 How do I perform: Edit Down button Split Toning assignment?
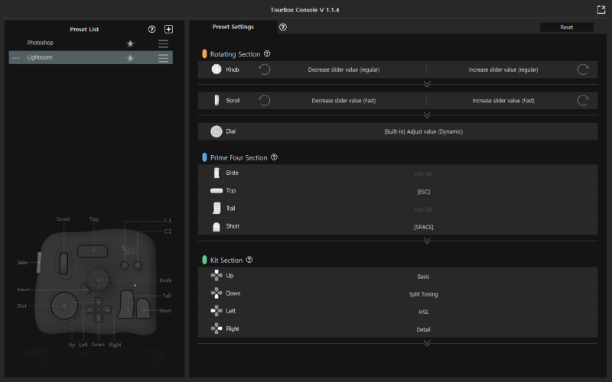[424, 294]
